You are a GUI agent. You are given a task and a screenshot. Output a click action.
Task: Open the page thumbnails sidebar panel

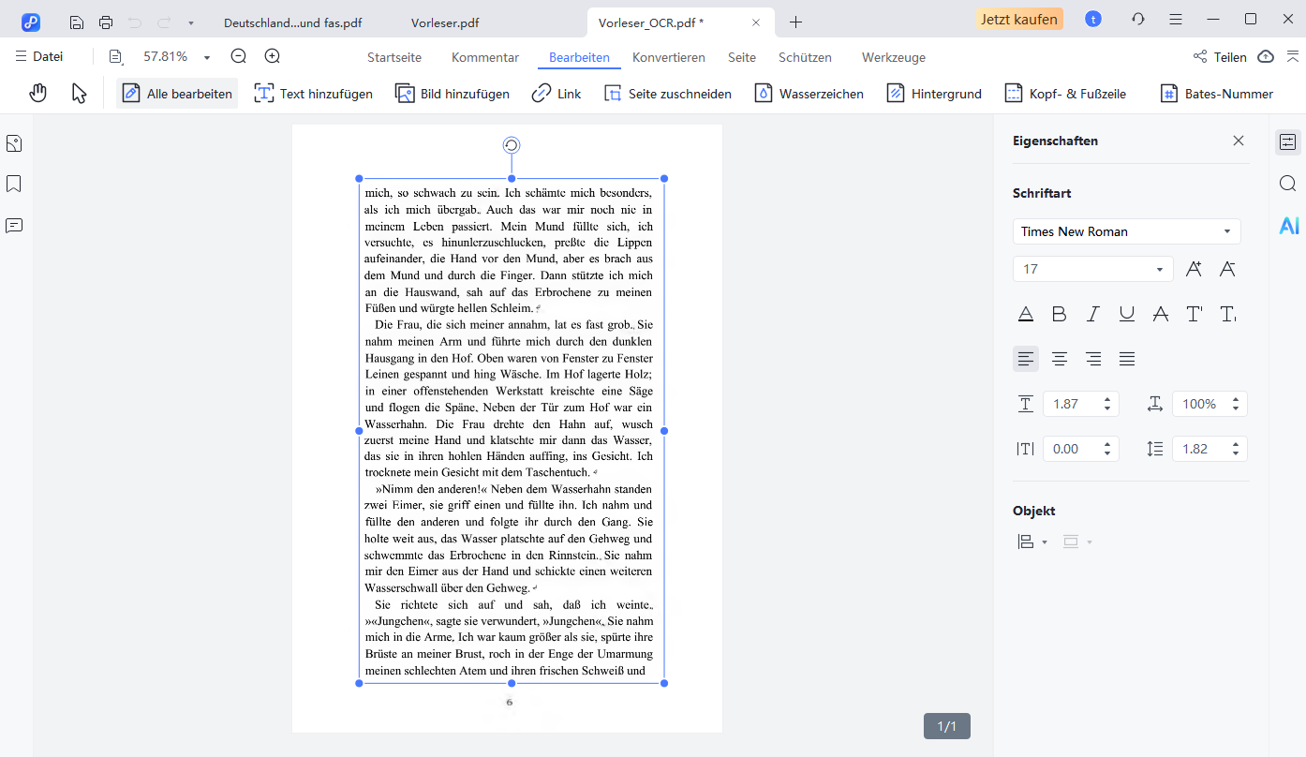tap(14, 143)
